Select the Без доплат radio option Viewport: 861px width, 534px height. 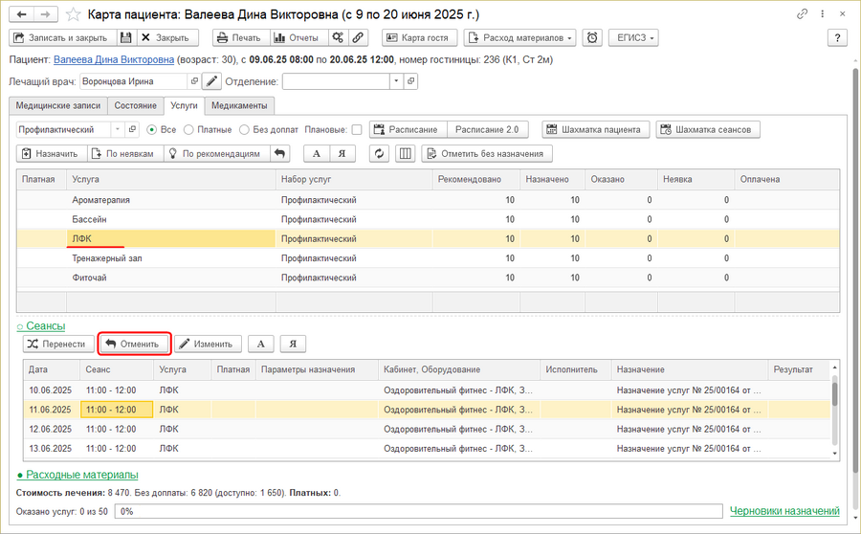coord(246,129)
